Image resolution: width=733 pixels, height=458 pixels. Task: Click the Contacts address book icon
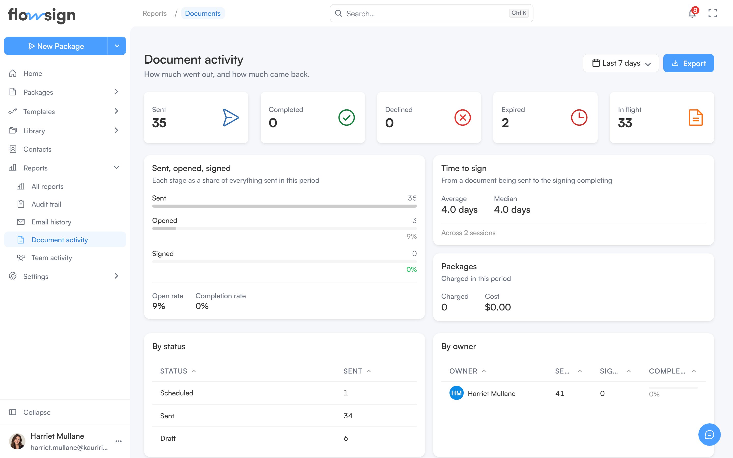[x=13, y=149]
